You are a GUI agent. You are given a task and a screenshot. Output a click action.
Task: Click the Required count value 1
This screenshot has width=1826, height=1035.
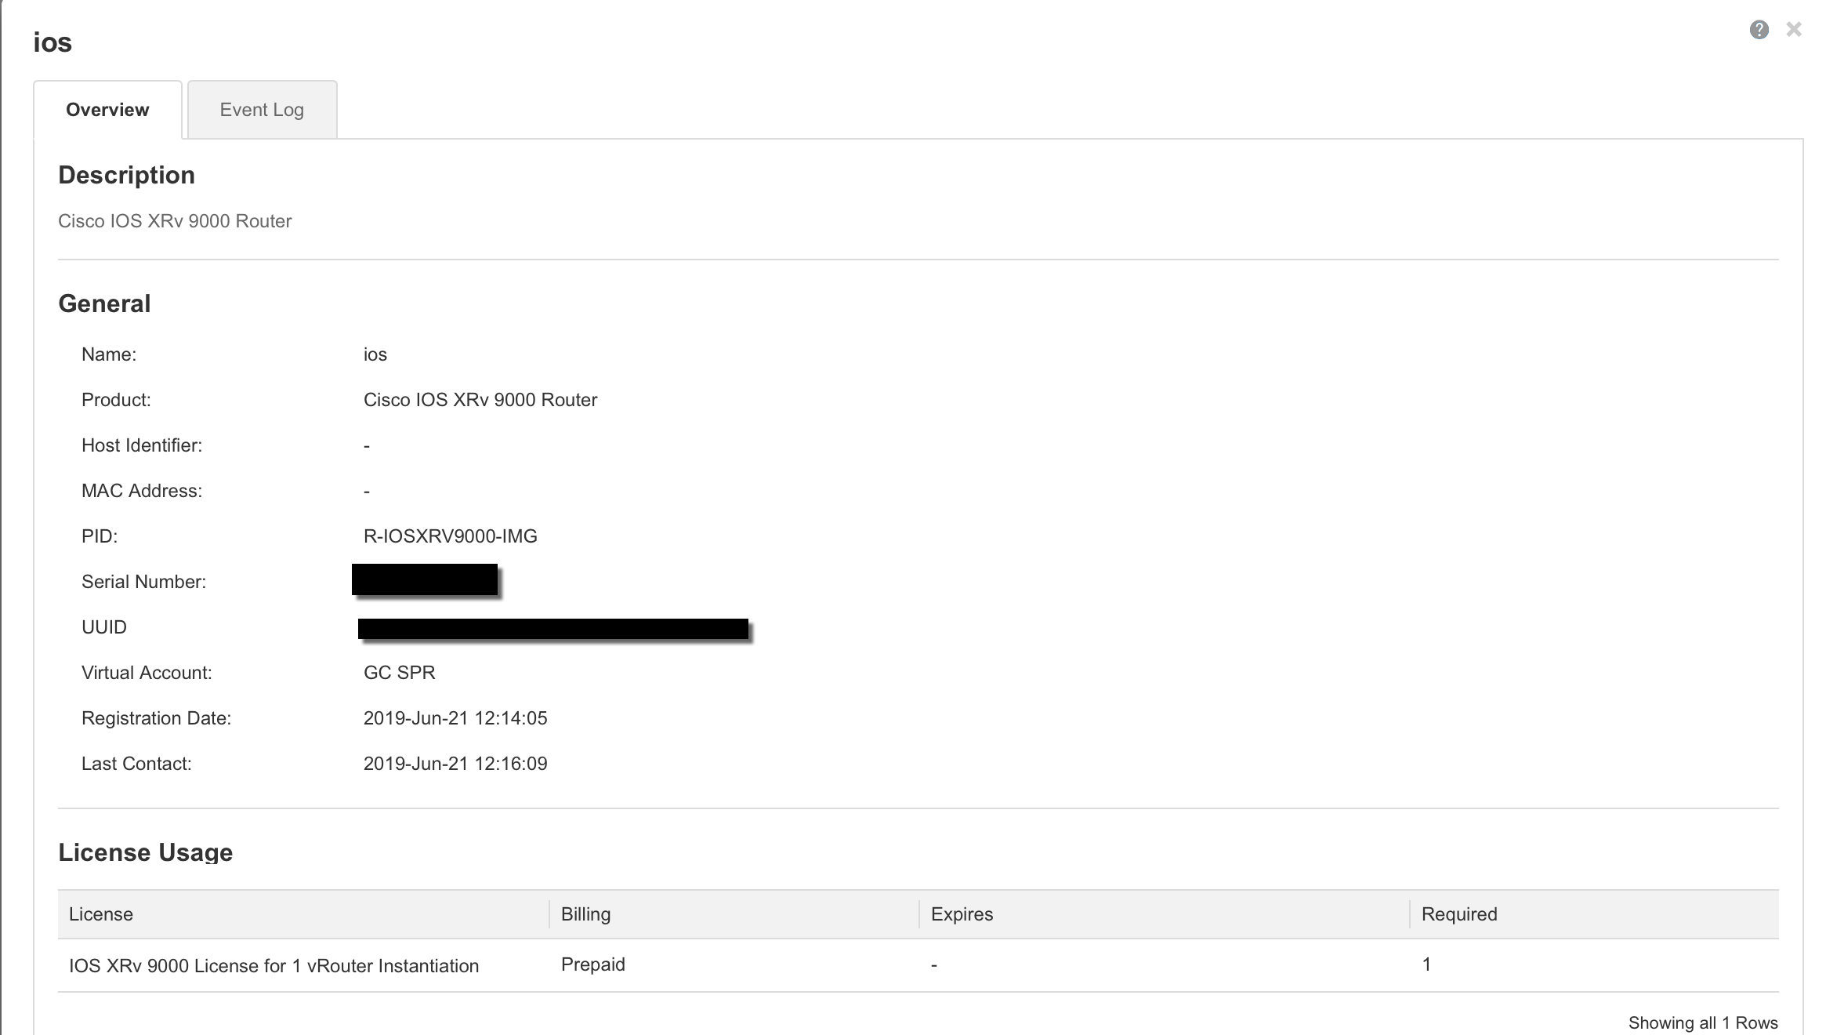[1426, 964]
